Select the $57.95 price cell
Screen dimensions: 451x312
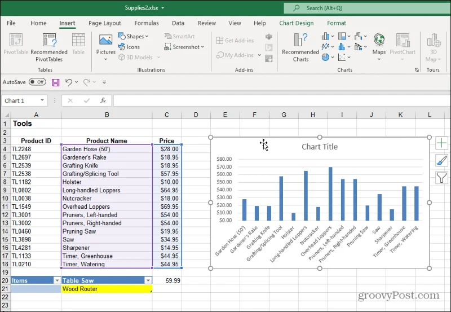tap(167, 174)
